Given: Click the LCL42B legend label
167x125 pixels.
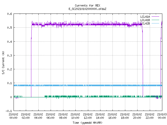Looking at the screenshot, I should pyautogui.click(x=145, y=23).
